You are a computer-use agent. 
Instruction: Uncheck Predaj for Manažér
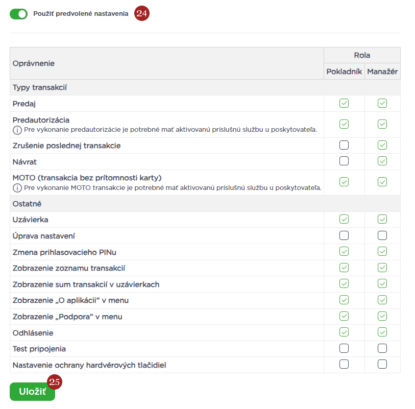(382, 104)
